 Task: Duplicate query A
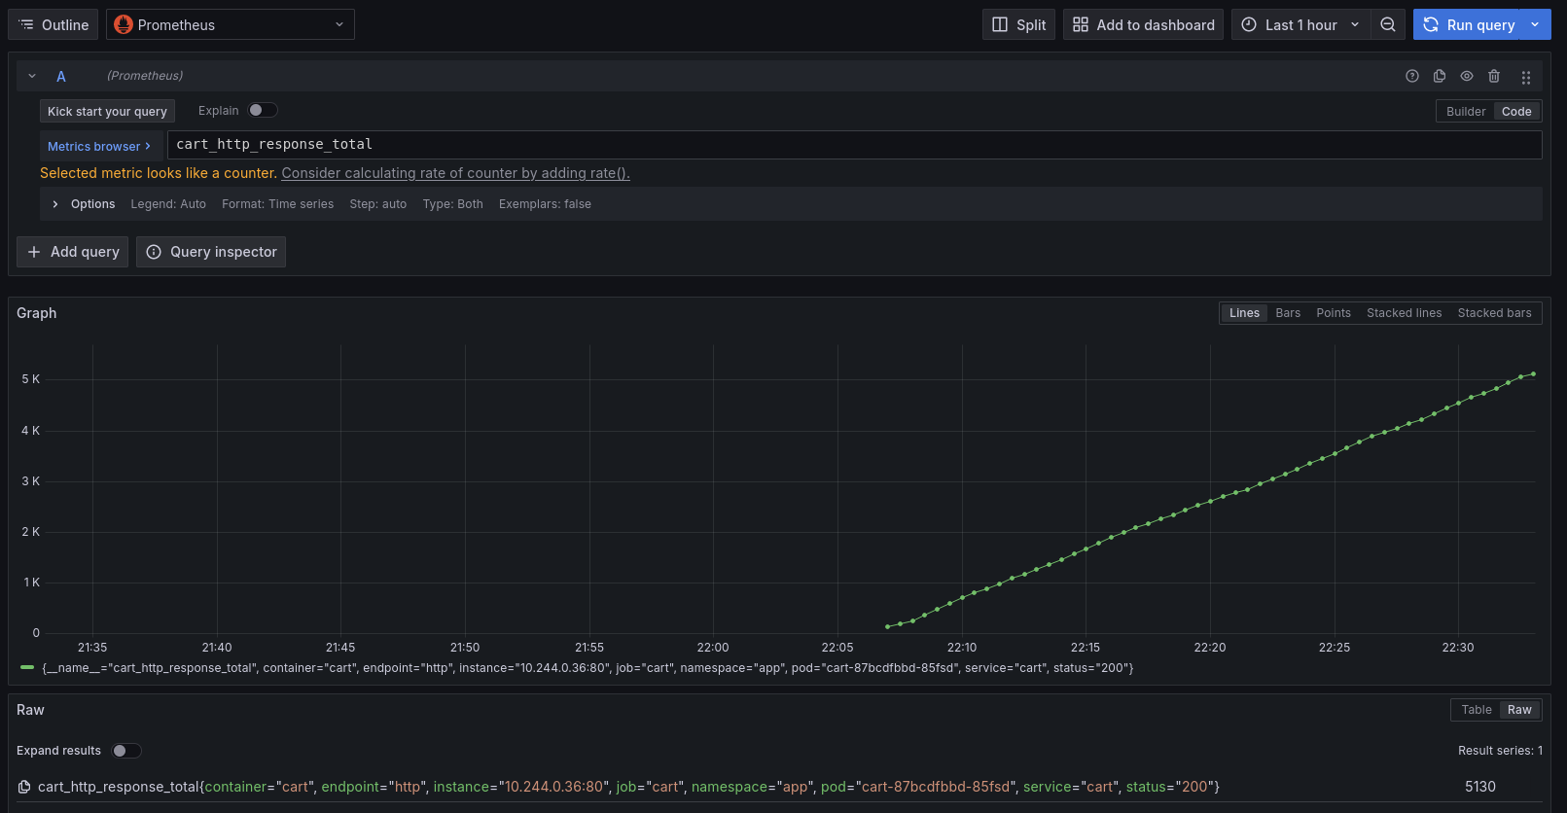click(1440, 76)
